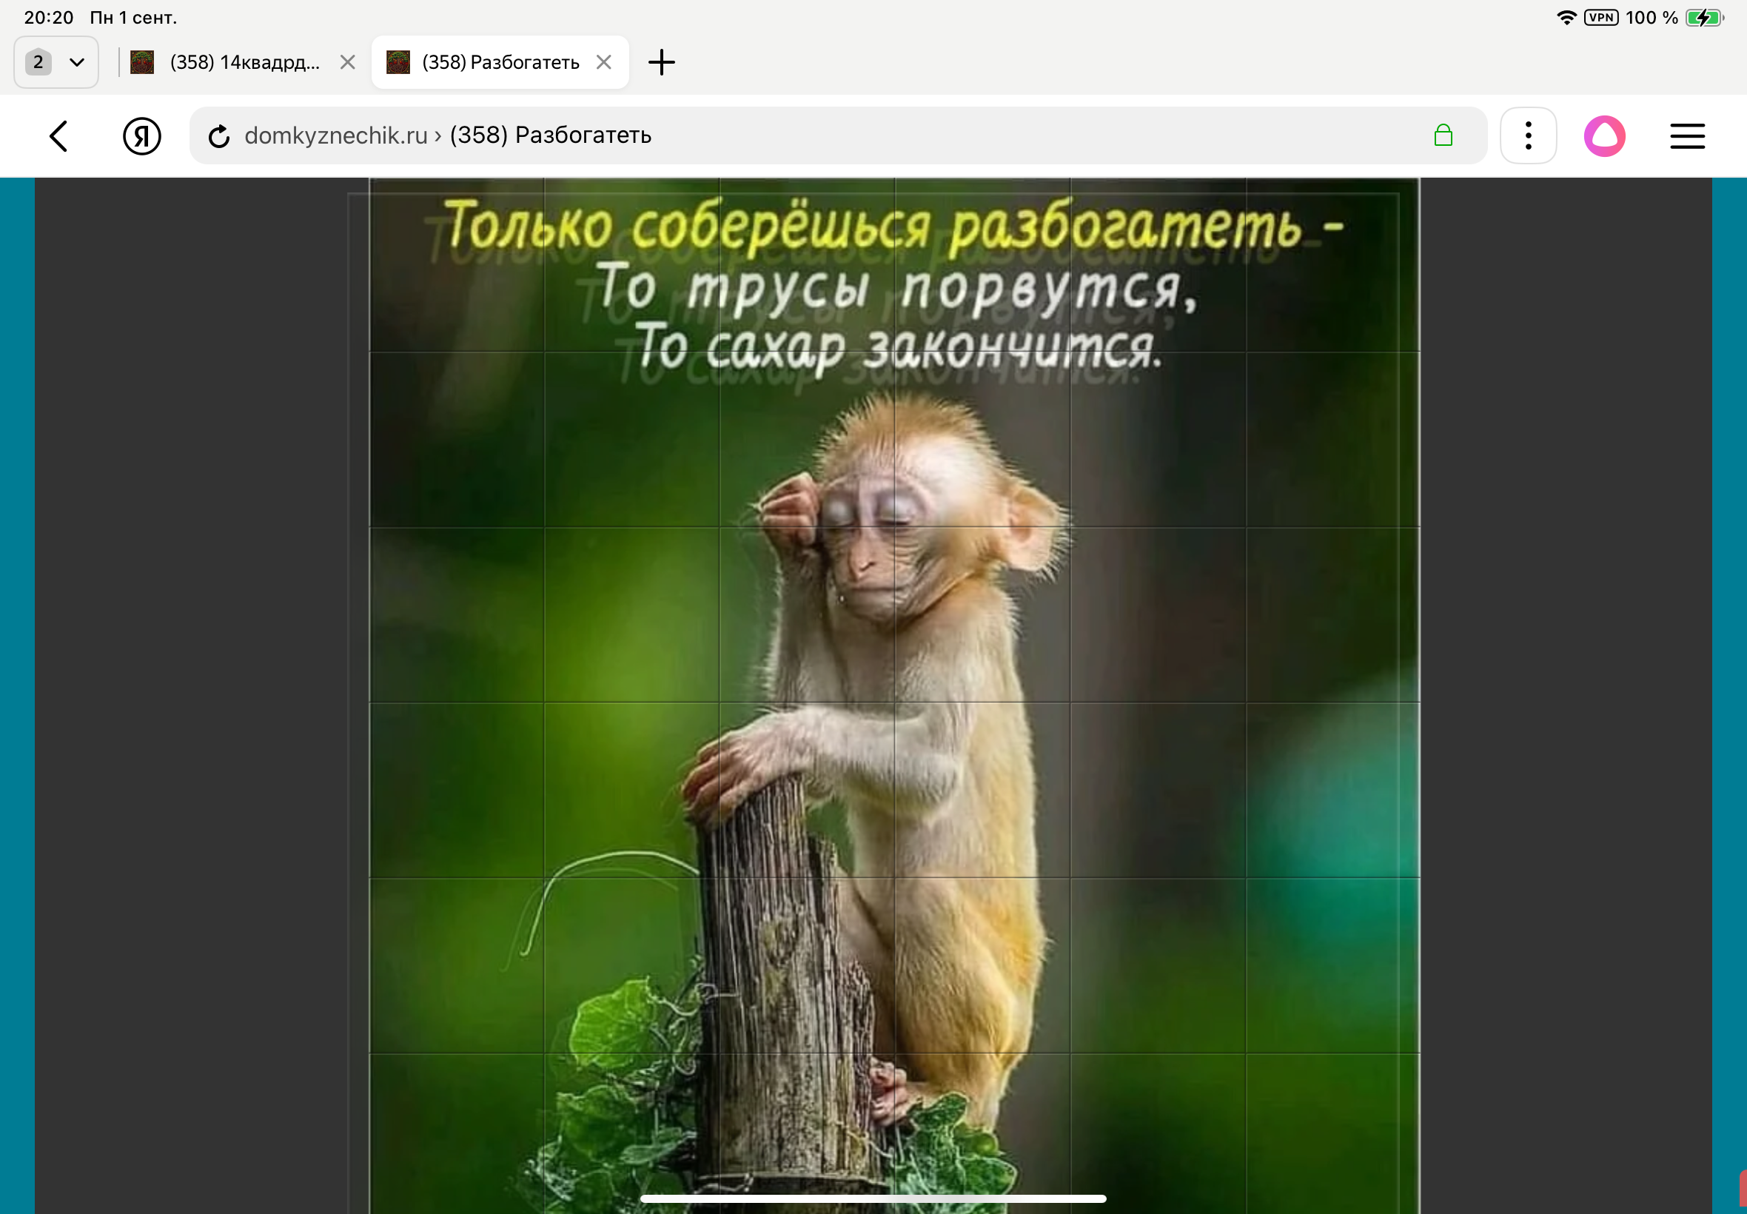
Task: Click favicon of the (358) 14квадрд tab
Action: pyautogui.click(x=142, y=62)
